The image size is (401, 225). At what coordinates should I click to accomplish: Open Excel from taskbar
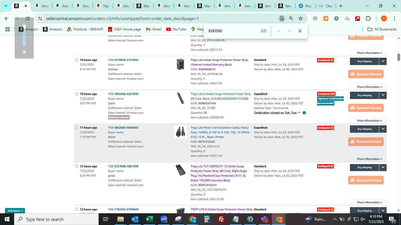(149, 219)
